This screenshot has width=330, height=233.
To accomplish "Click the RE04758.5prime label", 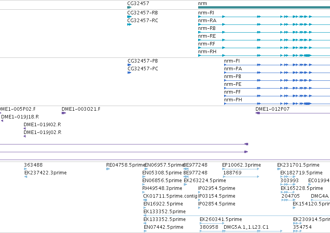I will click(126, 165).
